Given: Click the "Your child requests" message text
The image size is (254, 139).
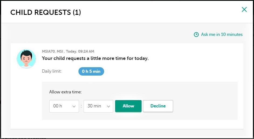Looking at the screenshot, I should point(95,58).
